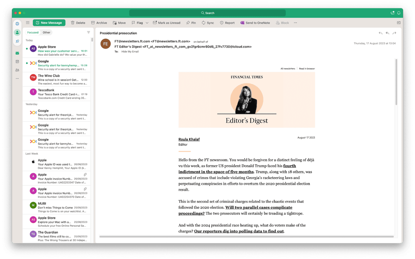Open the Calendar view icon
The width and height of the screenshot is (415, 259).
[17, 62]
